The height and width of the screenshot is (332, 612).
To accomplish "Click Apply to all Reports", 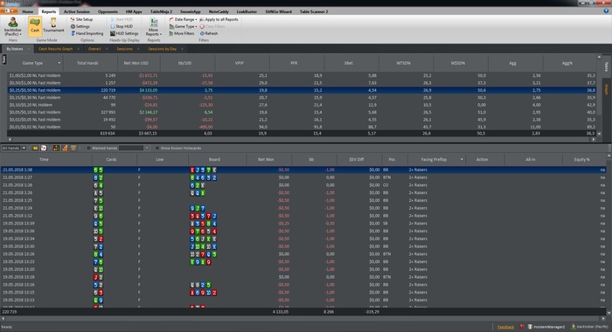I will [219, 19].
